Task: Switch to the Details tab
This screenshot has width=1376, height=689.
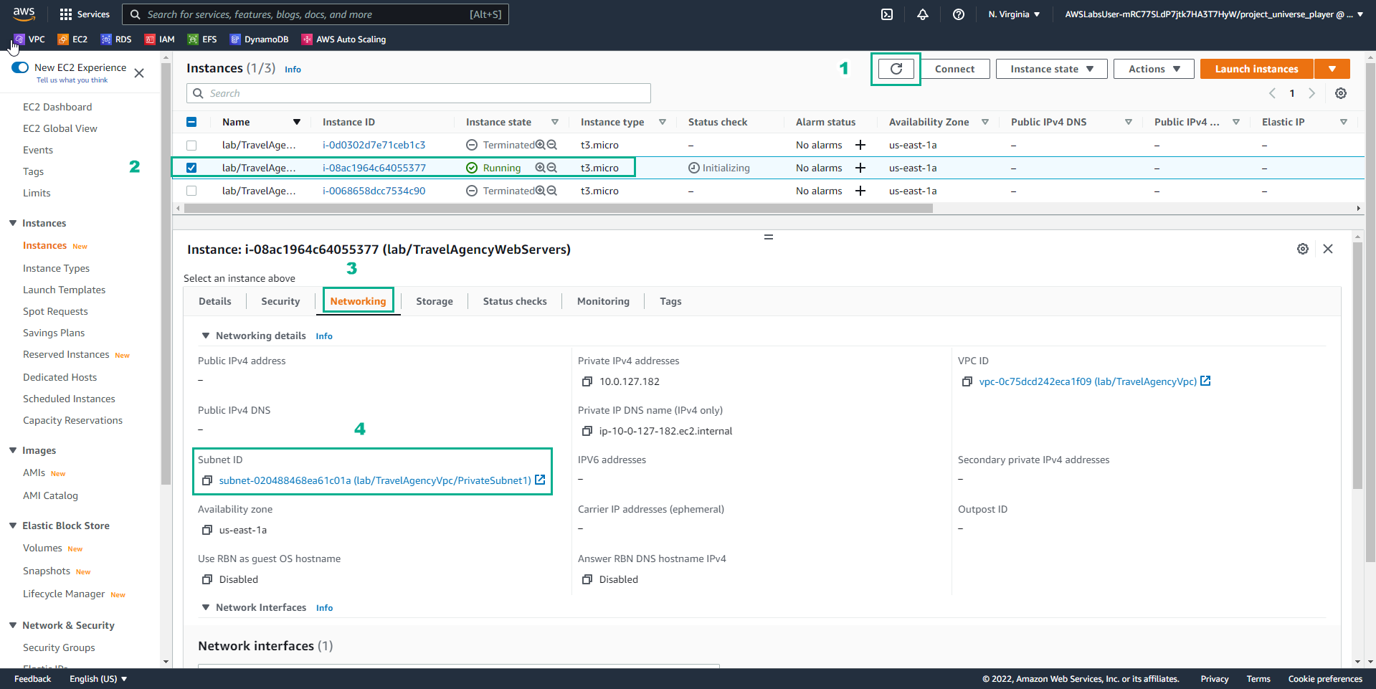Action: [215, 301]
